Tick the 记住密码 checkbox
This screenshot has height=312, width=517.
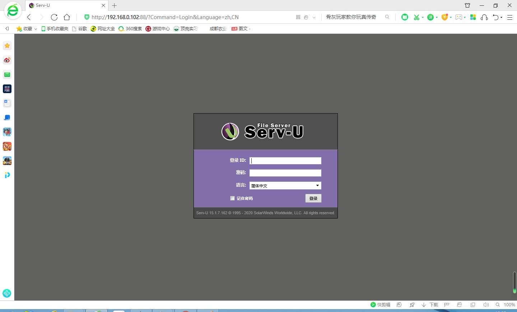pos(232,198)
